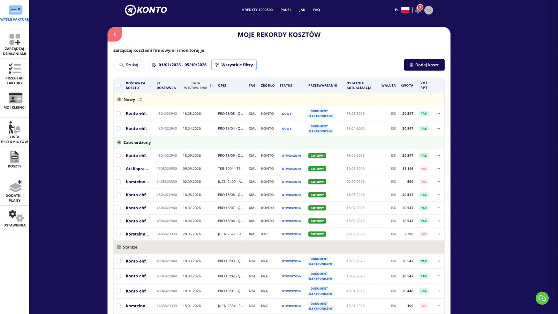This screenshot has height=314, width=558.
Task: Select all records with header checkbox
Action: coord(118,85)
